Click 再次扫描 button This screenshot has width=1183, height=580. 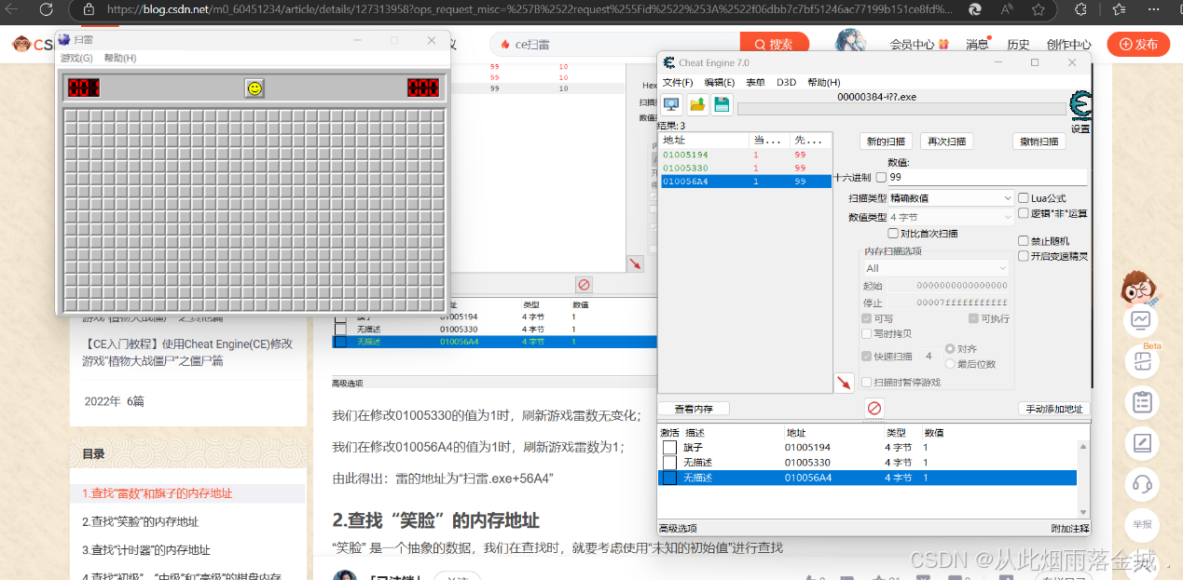click(946, 142)
